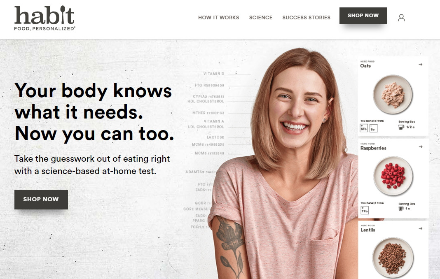Click the Oats serving size cup icon
Image resolution: width=440 pixels, height=279 pixels.
pos(401,127)
